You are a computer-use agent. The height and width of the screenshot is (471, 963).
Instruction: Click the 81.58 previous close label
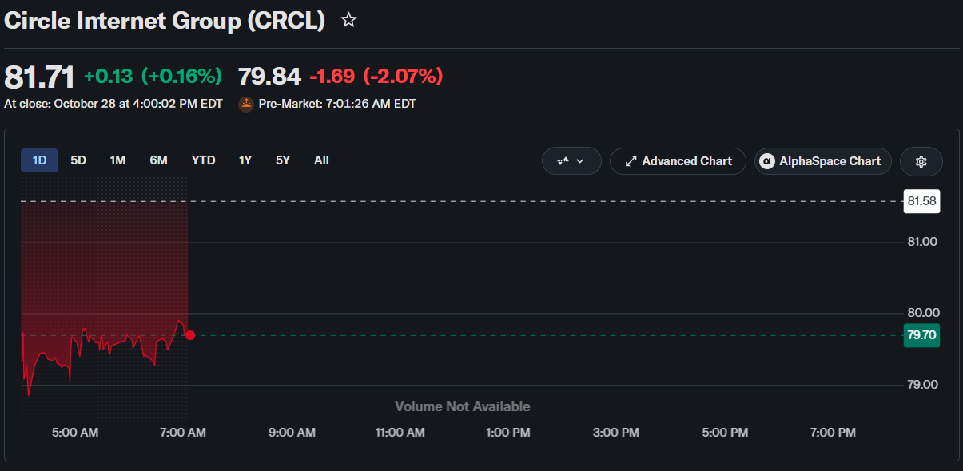click(921, 201)
